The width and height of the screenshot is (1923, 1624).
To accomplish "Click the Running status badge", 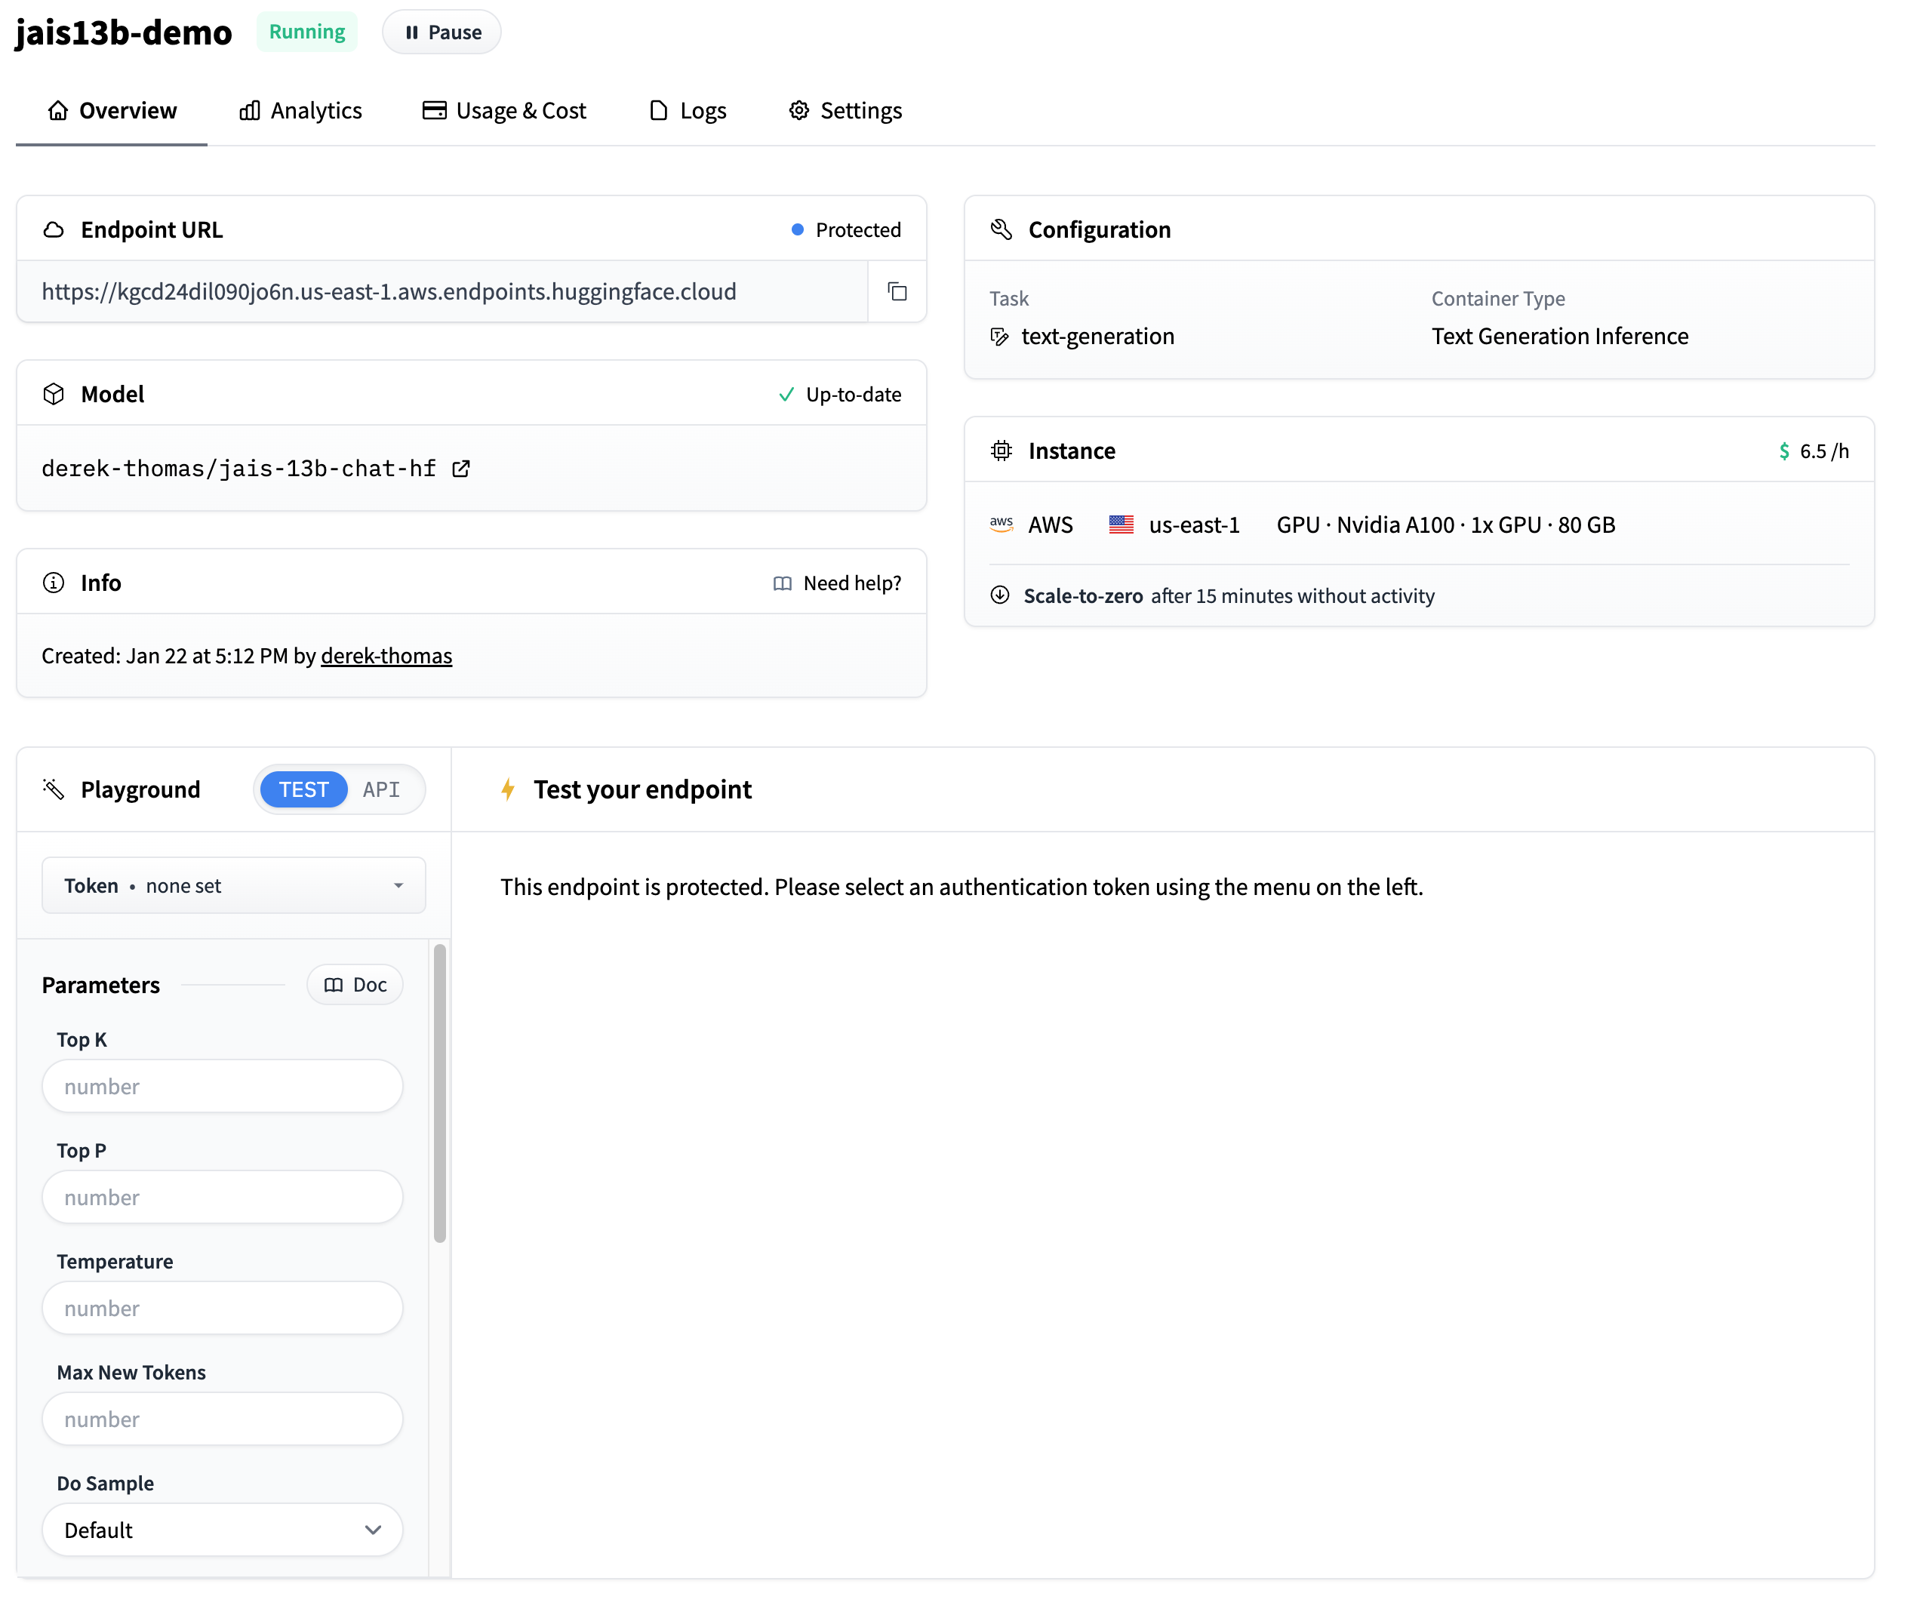I will (x=307, y=32).
